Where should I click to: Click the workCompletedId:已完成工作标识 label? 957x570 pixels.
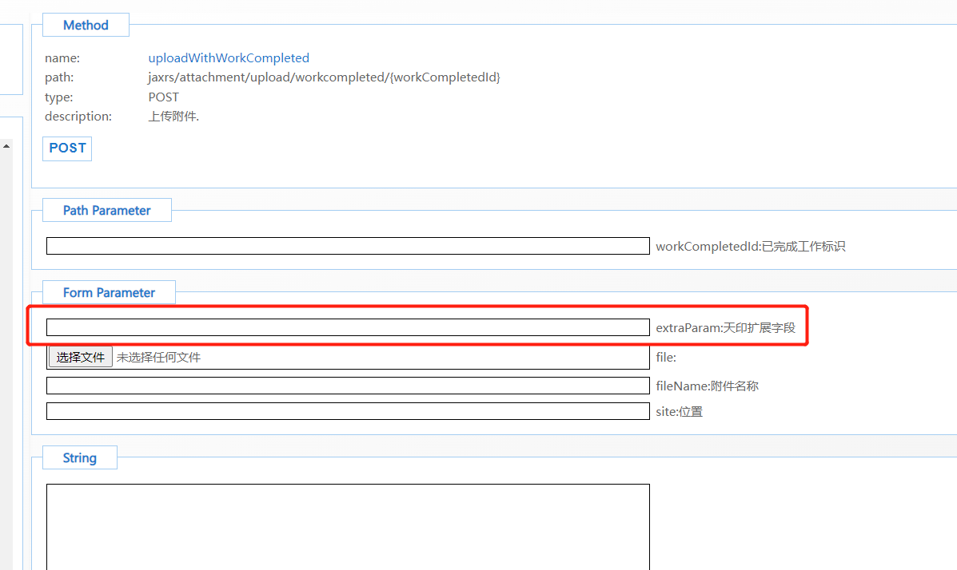751,247
